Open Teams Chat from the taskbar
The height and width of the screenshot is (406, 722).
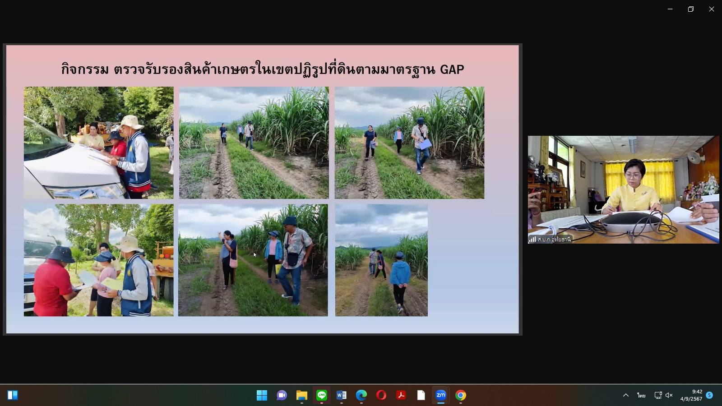point(282,395)
